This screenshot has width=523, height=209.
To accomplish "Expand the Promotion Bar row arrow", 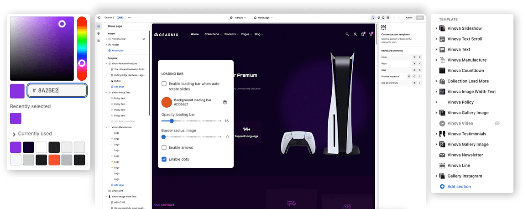I will click(x=106, y=39).
